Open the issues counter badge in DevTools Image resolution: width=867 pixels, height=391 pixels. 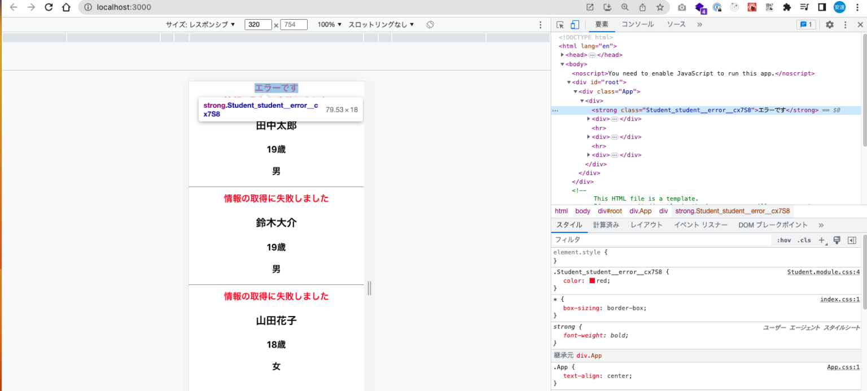coord(806,24)
